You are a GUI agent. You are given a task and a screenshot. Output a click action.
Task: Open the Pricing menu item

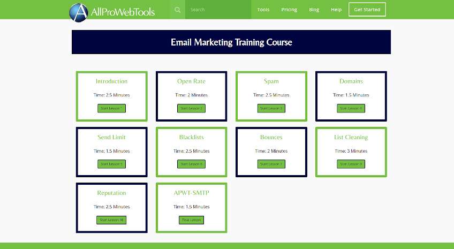click(x=289, y=10)
